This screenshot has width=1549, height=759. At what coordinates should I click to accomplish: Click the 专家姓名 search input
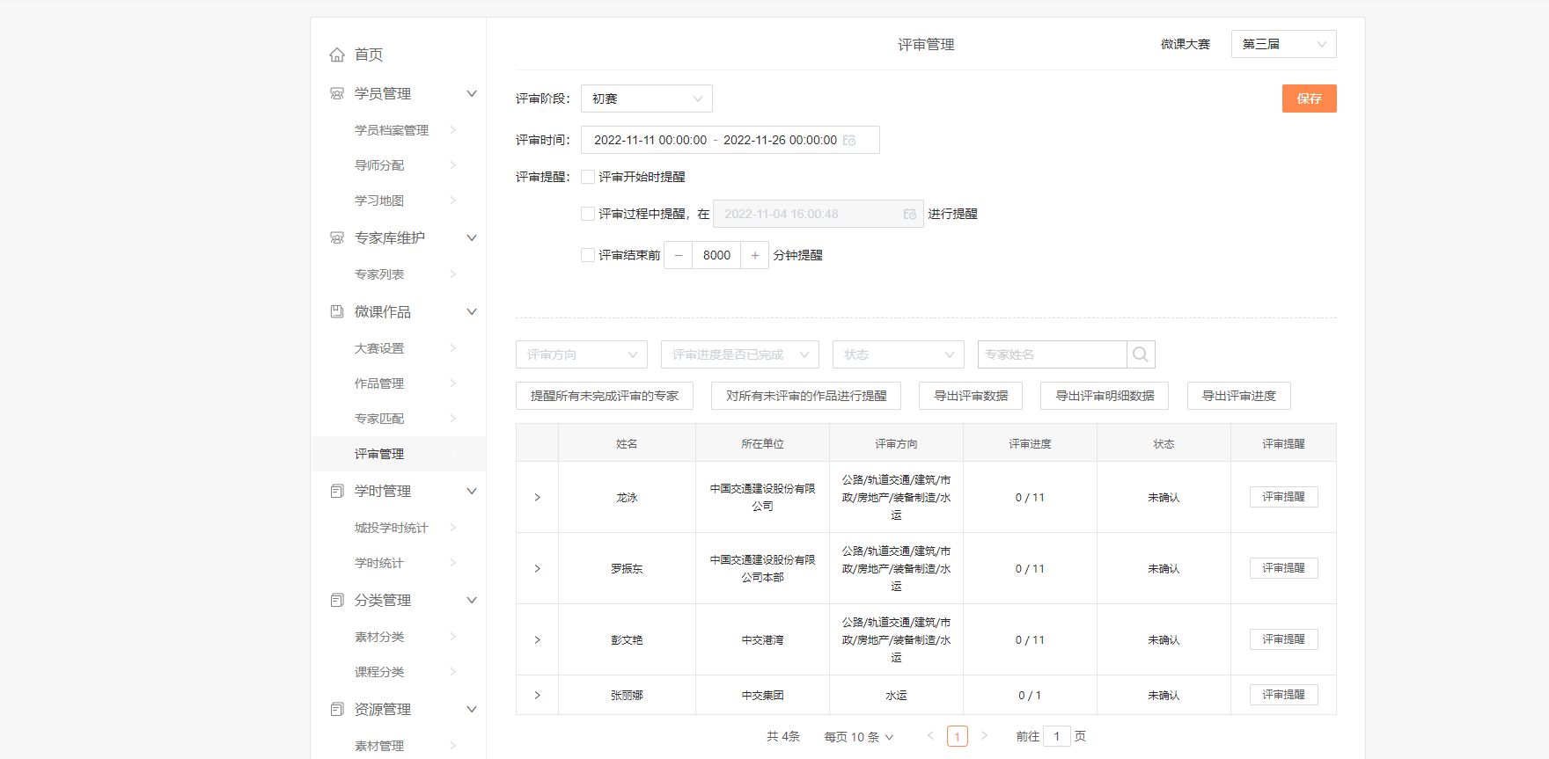1053,354
